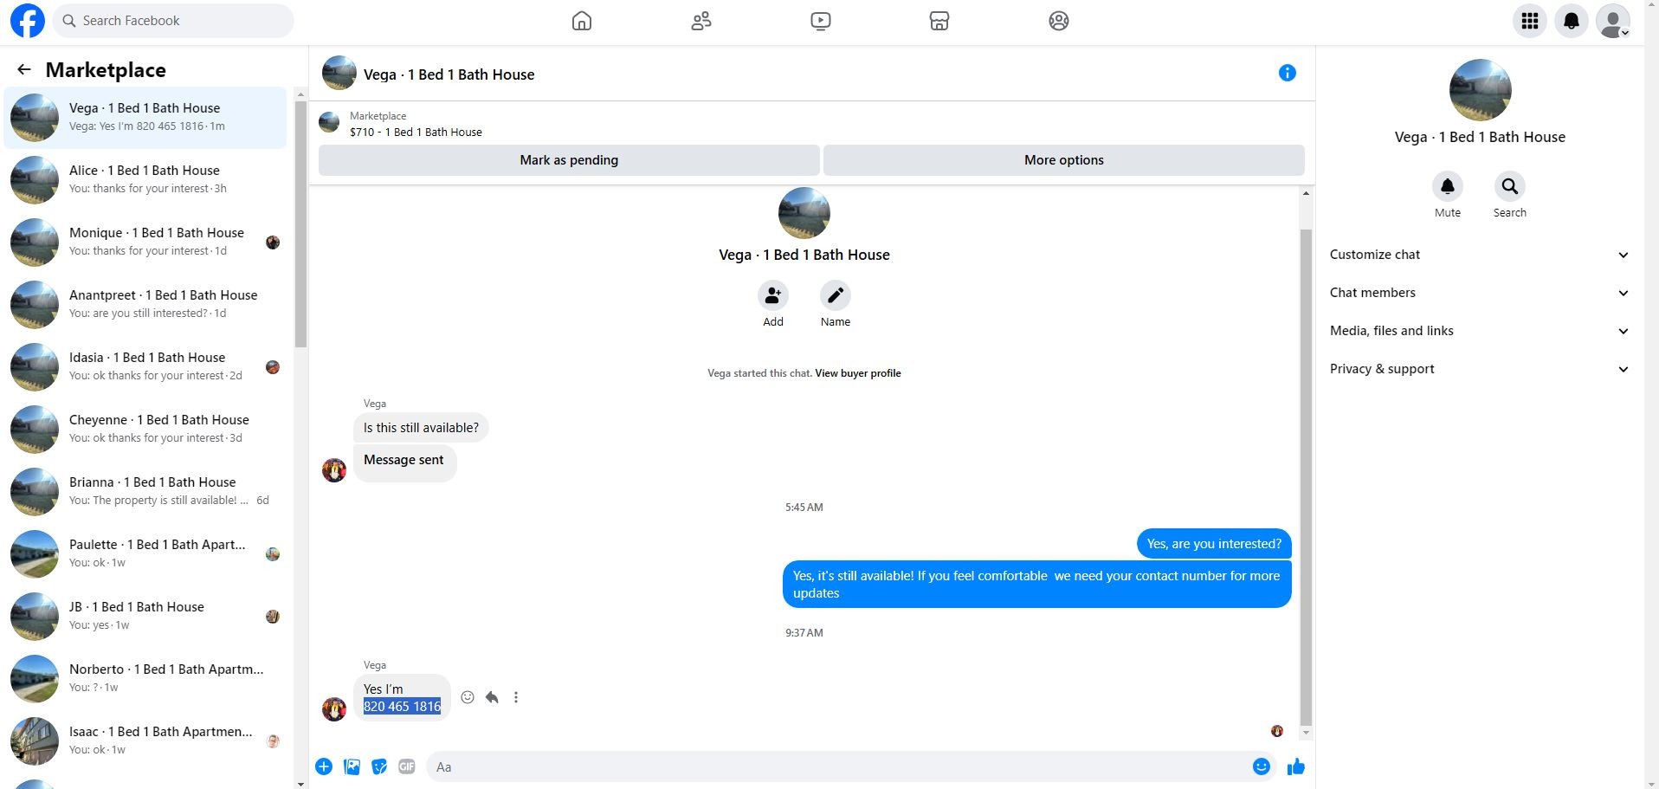Open Brianna 1 Bed 1 Bath House conversation
Viewport: 1659px width, 789px height.
(145, 491)
